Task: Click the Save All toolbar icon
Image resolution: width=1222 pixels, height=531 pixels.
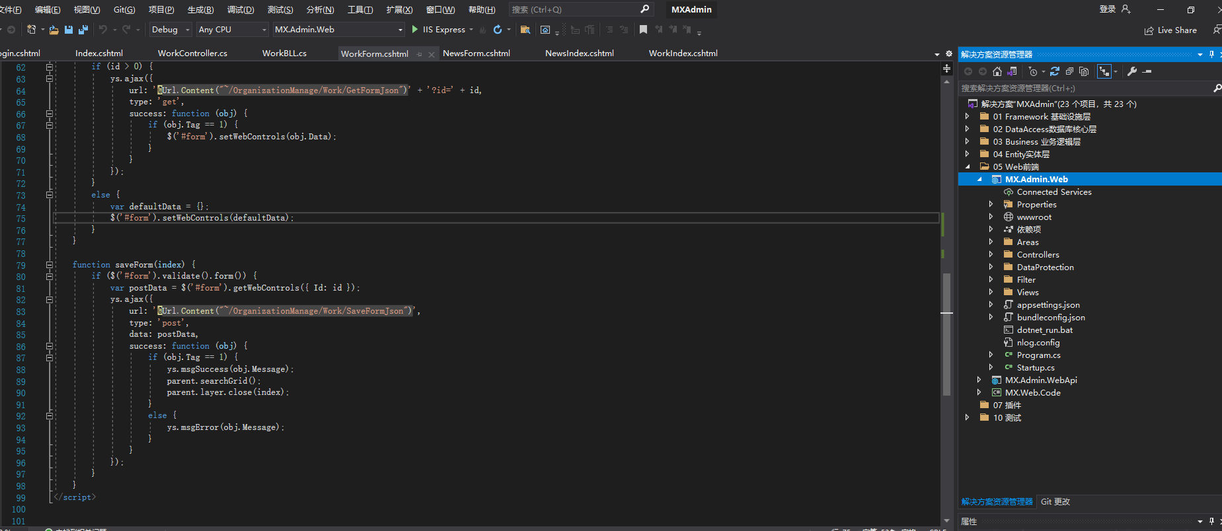Action: point(83,30)
